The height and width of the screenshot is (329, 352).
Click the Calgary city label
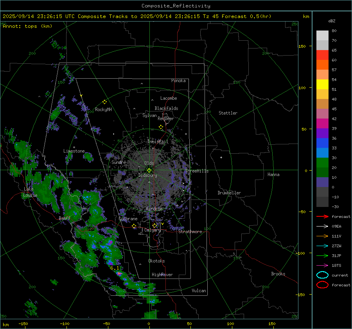pyautogui.click(x=153, y=230)
